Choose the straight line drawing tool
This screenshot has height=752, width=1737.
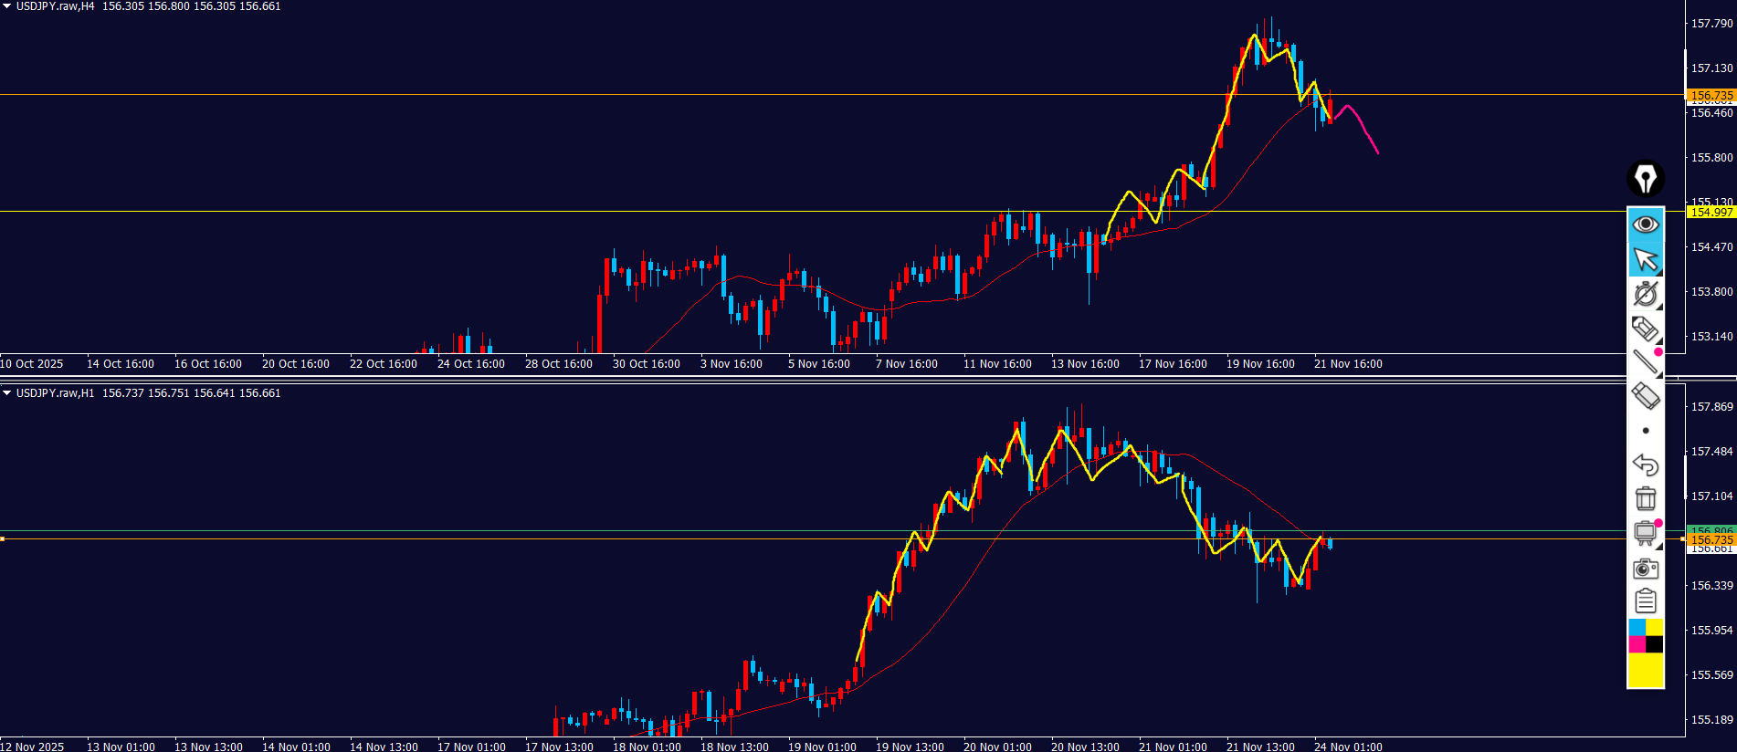[x=1645, y=362]
